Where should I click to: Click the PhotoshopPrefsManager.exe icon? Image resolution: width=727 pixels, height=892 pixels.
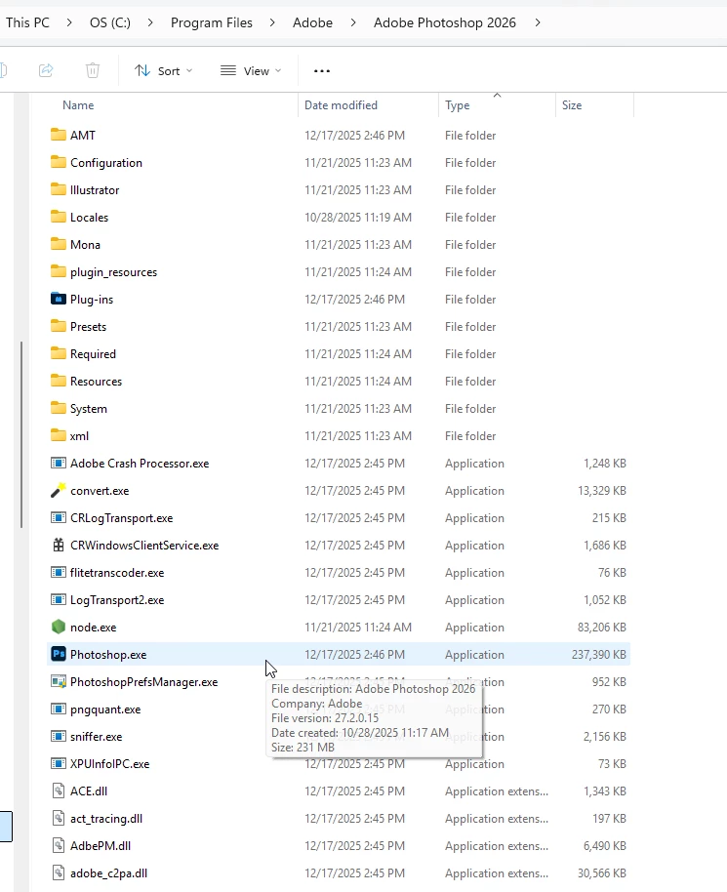tap(59, 681)
